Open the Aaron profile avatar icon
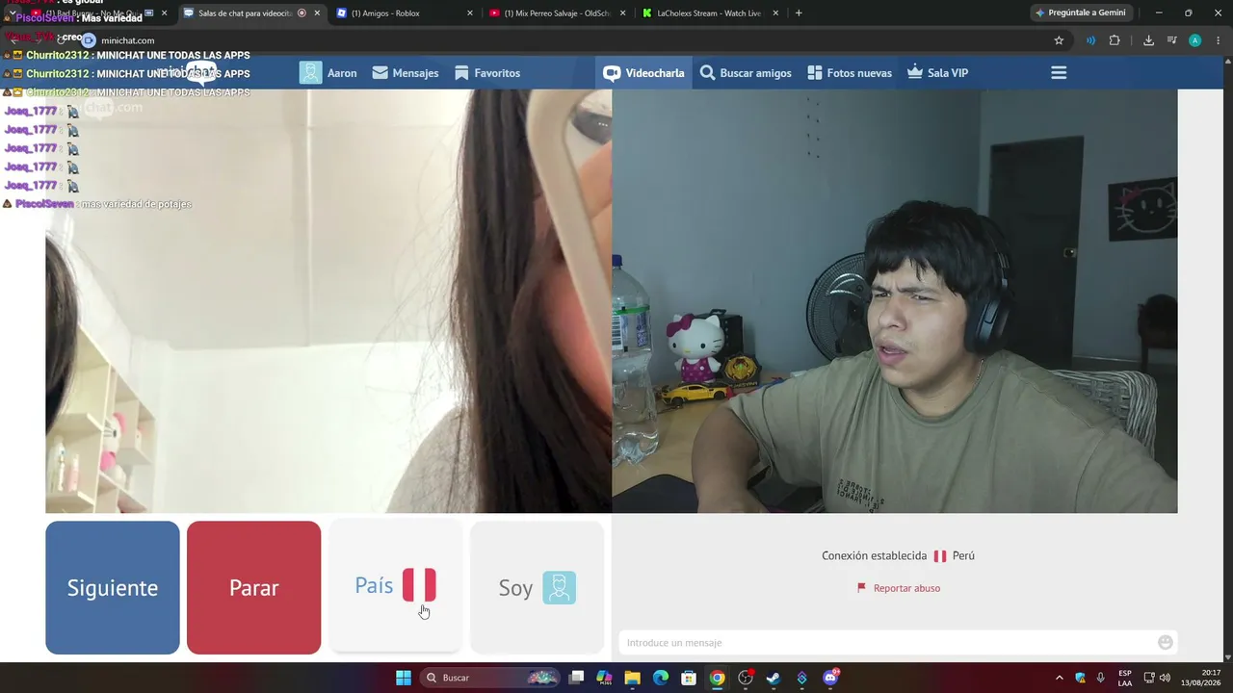 pos(310,73)
